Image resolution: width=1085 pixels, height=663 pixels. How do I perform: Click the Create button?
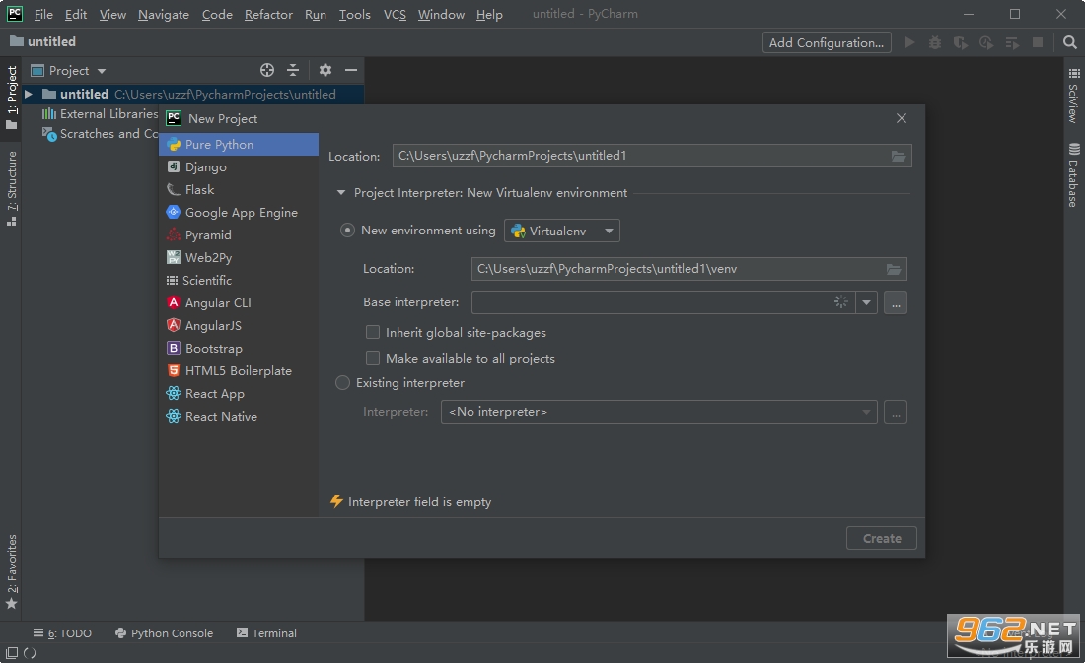(882, 539)
